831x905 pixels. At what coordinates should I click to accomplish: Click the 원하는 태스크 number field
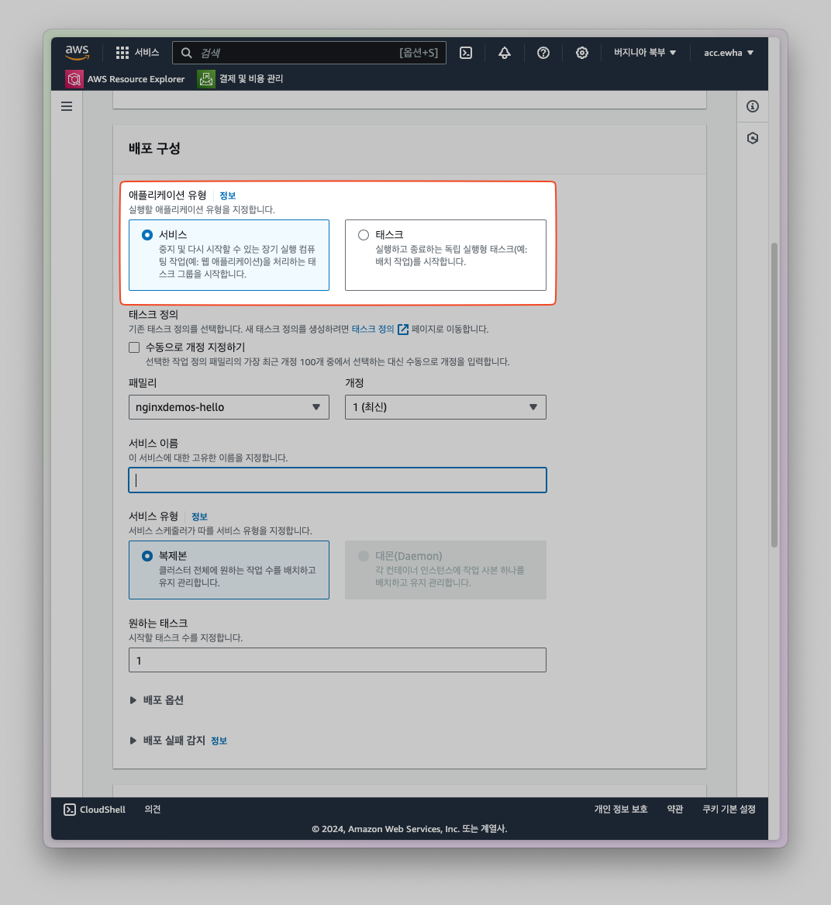337,661
